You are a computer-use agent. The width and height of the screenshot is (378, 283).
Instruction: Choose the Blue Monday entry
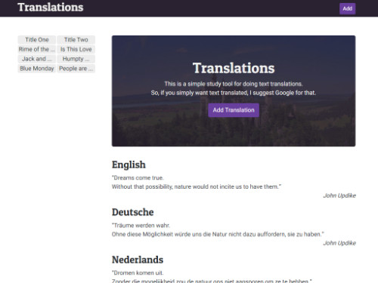(x=37, y=69)
